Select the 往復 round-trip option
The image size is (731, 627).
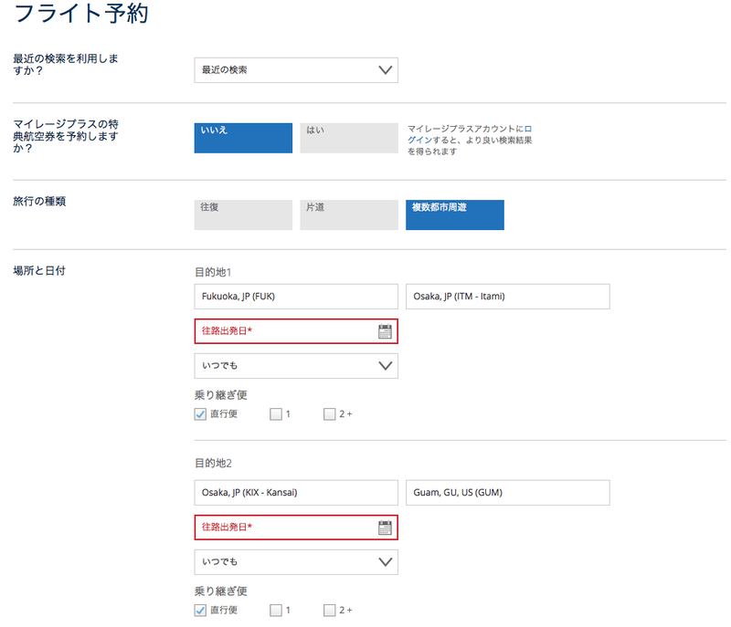pos(243,215)
